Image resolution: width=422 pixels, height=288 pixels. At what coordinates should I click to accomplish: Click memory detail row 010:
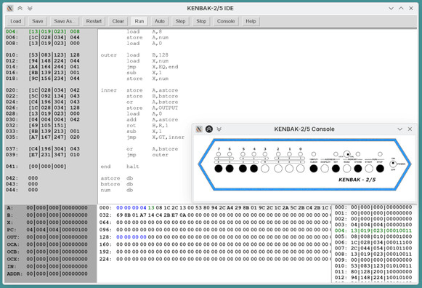[373, 266]
